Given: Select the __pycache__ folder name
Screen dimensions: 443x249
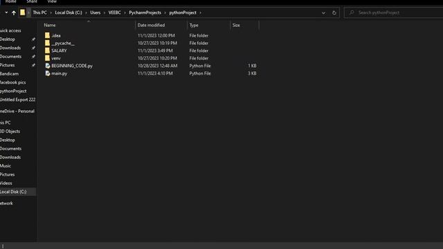Looking at the screenshot, I should [63, 43].
